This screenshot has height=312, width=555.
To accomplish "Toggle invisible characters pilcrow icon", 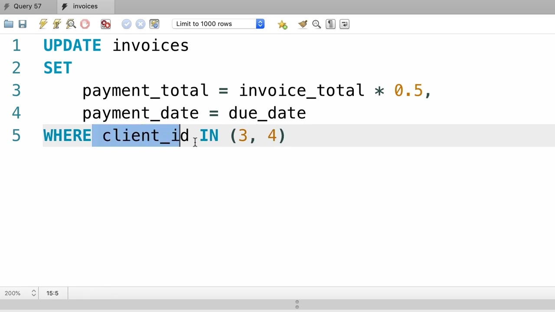I will coord(330,24).
